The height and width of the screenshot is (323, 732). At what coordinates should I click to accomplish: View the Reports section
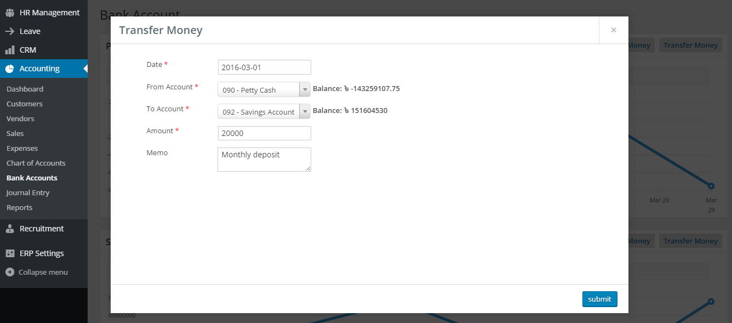(x=20, y=207)
